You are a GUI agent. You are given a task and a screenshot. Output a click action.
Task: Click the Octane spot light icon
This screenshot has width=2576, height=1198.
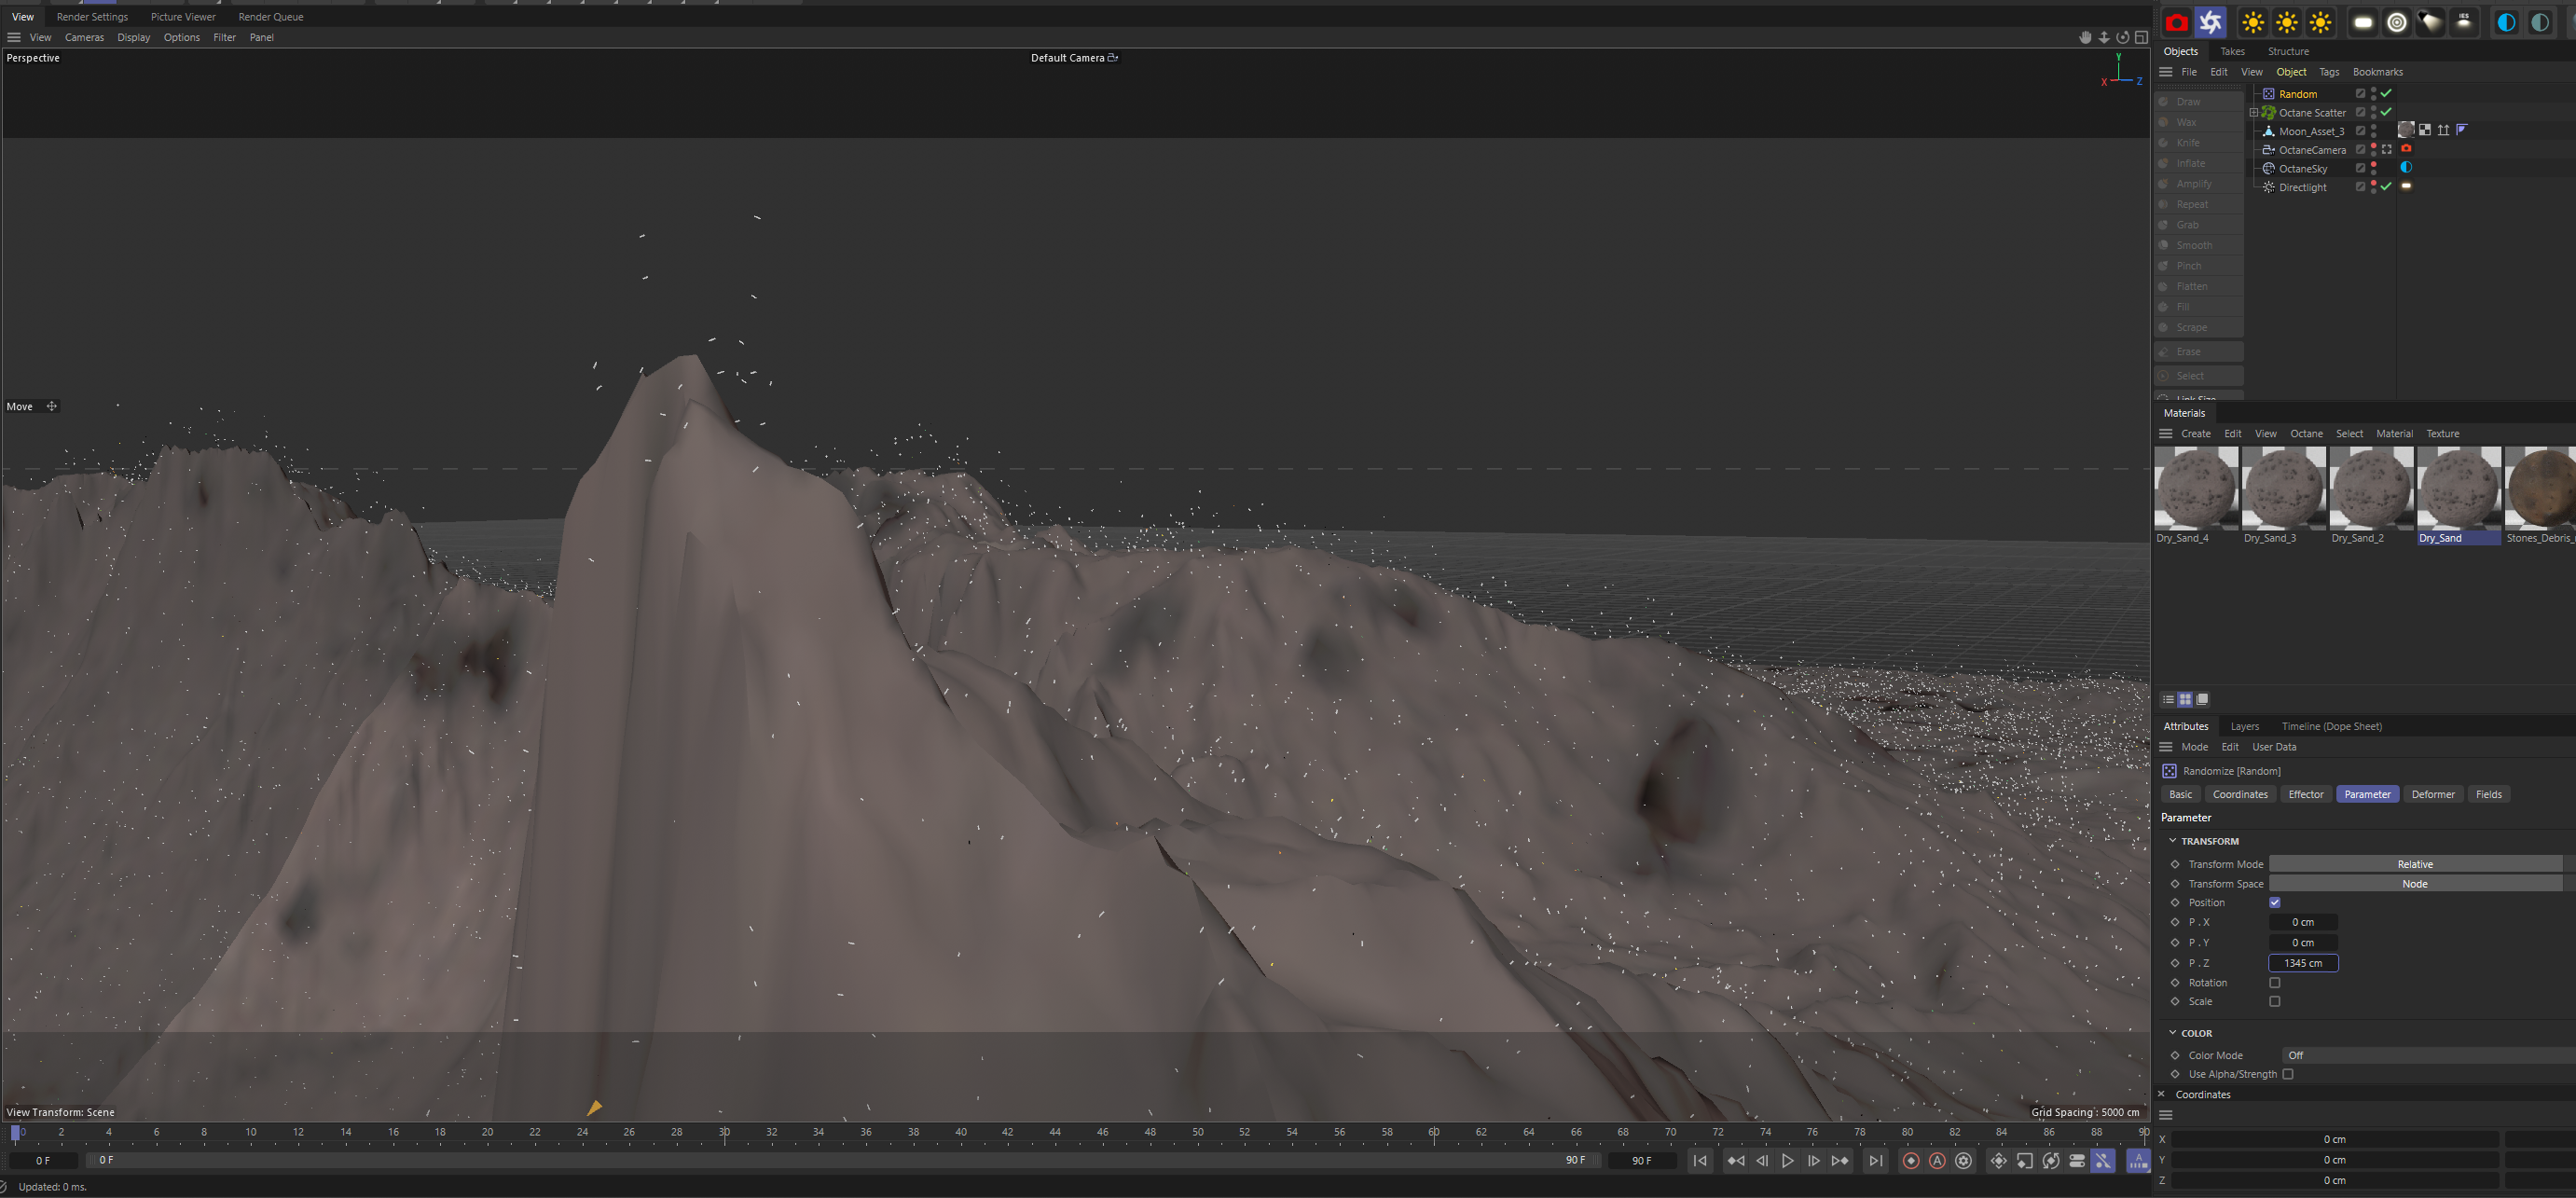2430,23
